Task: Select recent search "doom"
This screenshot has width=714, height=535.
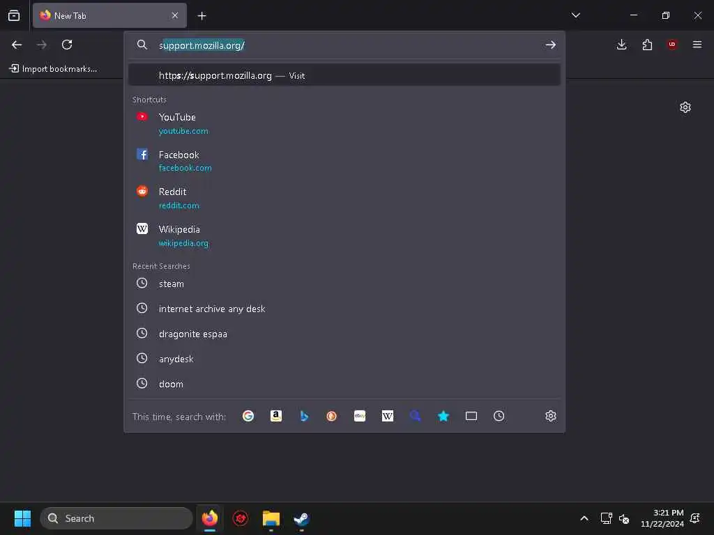Action: 344,384
